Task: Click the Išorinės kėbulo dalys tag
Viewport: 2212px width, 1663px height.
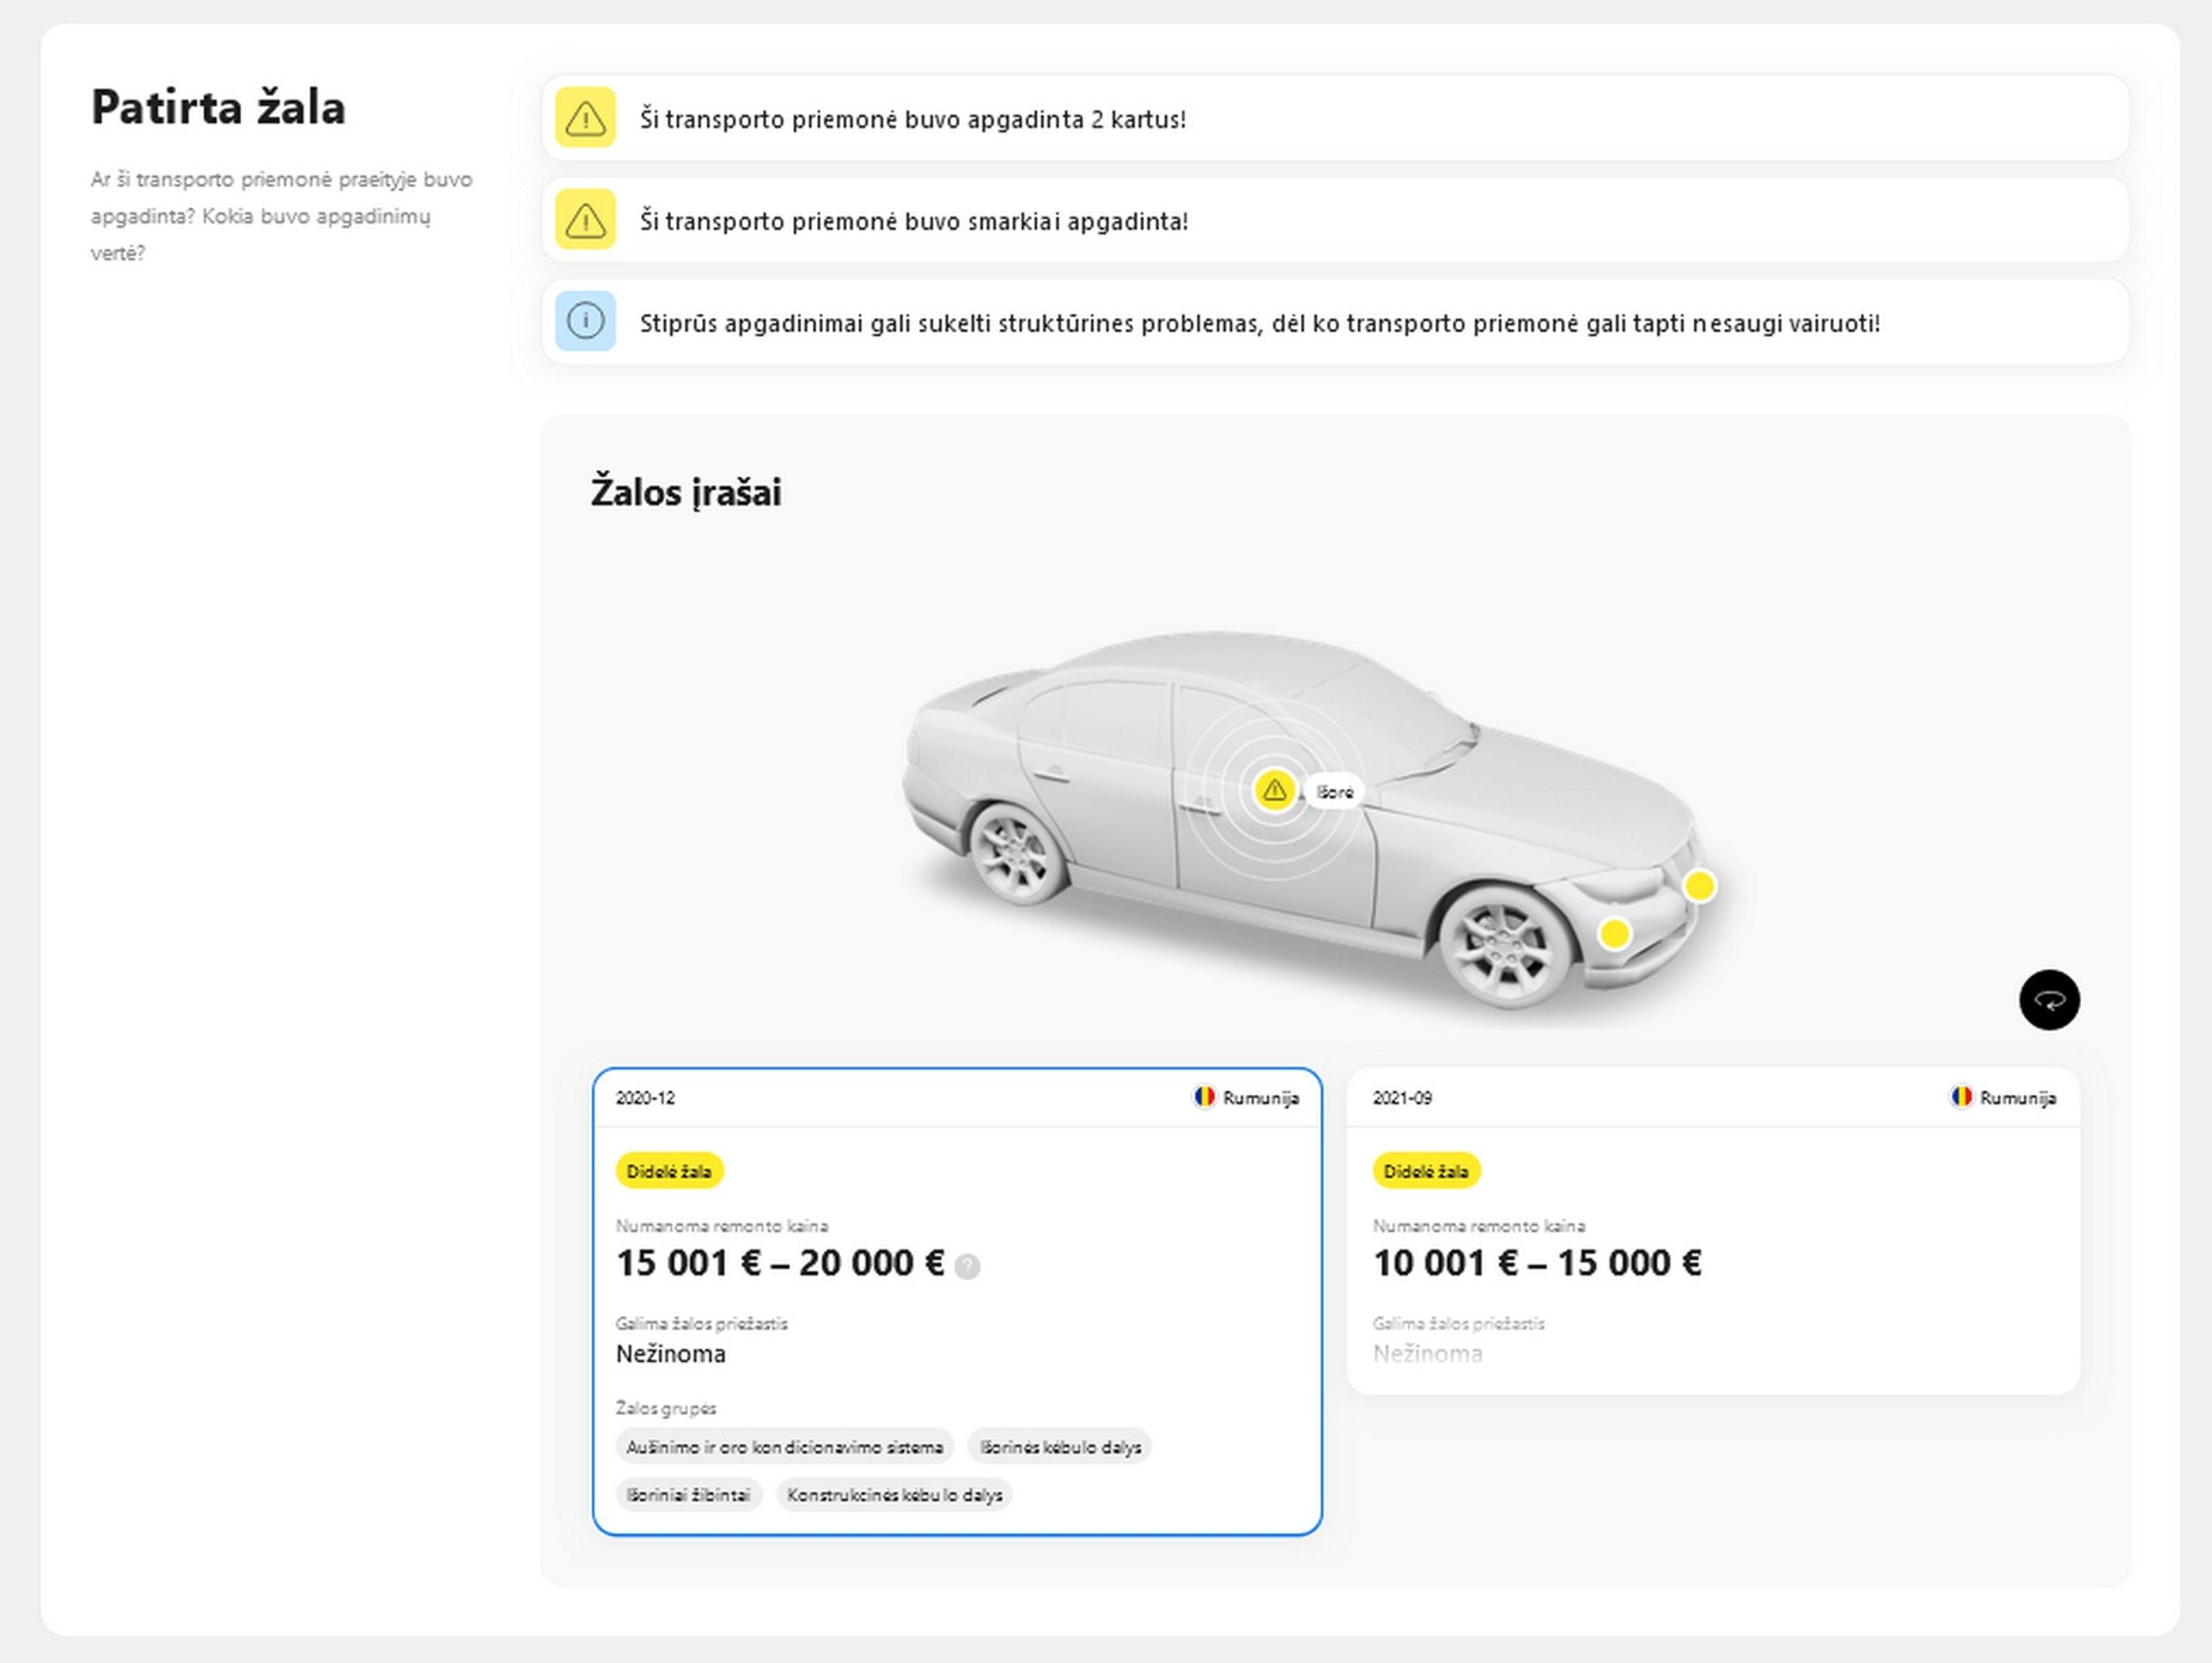Action: pos(1060,1447)
